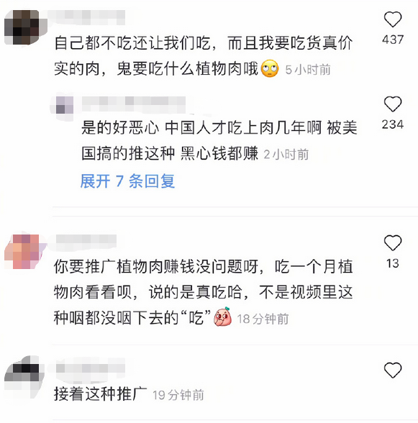418x423 pixels.
Task: Open the blurred username above "你要推广植物肉"
Action: pyautogui.click(x=86, y=241)
